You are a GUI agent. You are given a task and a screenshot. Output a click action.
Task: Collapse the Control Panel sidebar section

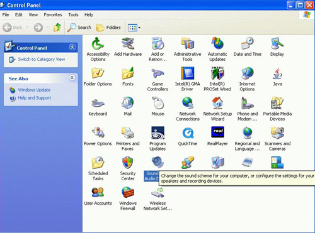pyautogui.click(x=72, y=47)
